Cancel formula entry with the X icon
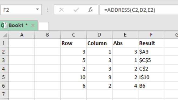Viewport: 178px width, 100px height. tap(61, 10)
